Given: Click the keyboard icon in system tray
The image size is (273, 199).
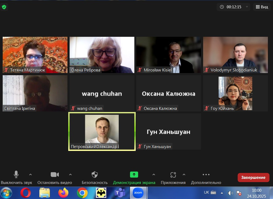Looking at the screenshot, I should click(x=213, y=192).
